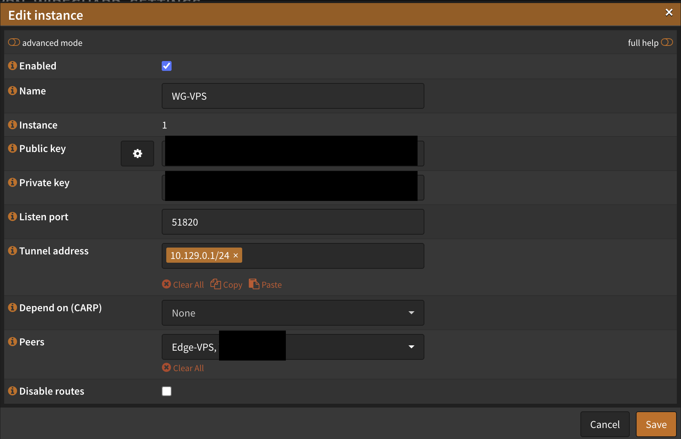Screen dimensions: 681x439
Task: Click the Name field containing WG-VPS
Action: [293, 96]
